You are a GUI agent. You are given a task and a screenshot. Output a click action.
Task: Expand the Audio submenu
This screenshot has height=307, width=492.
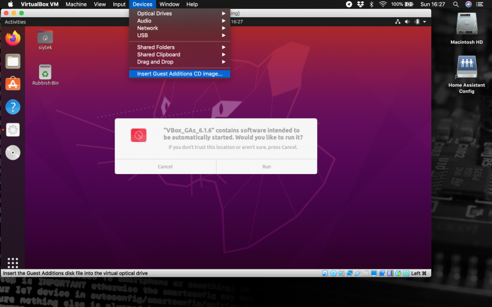179,20
